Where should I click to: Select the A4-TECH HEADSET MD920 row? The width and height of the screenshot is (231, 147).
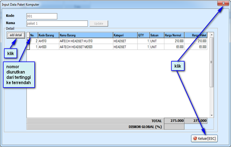[117, 47]
